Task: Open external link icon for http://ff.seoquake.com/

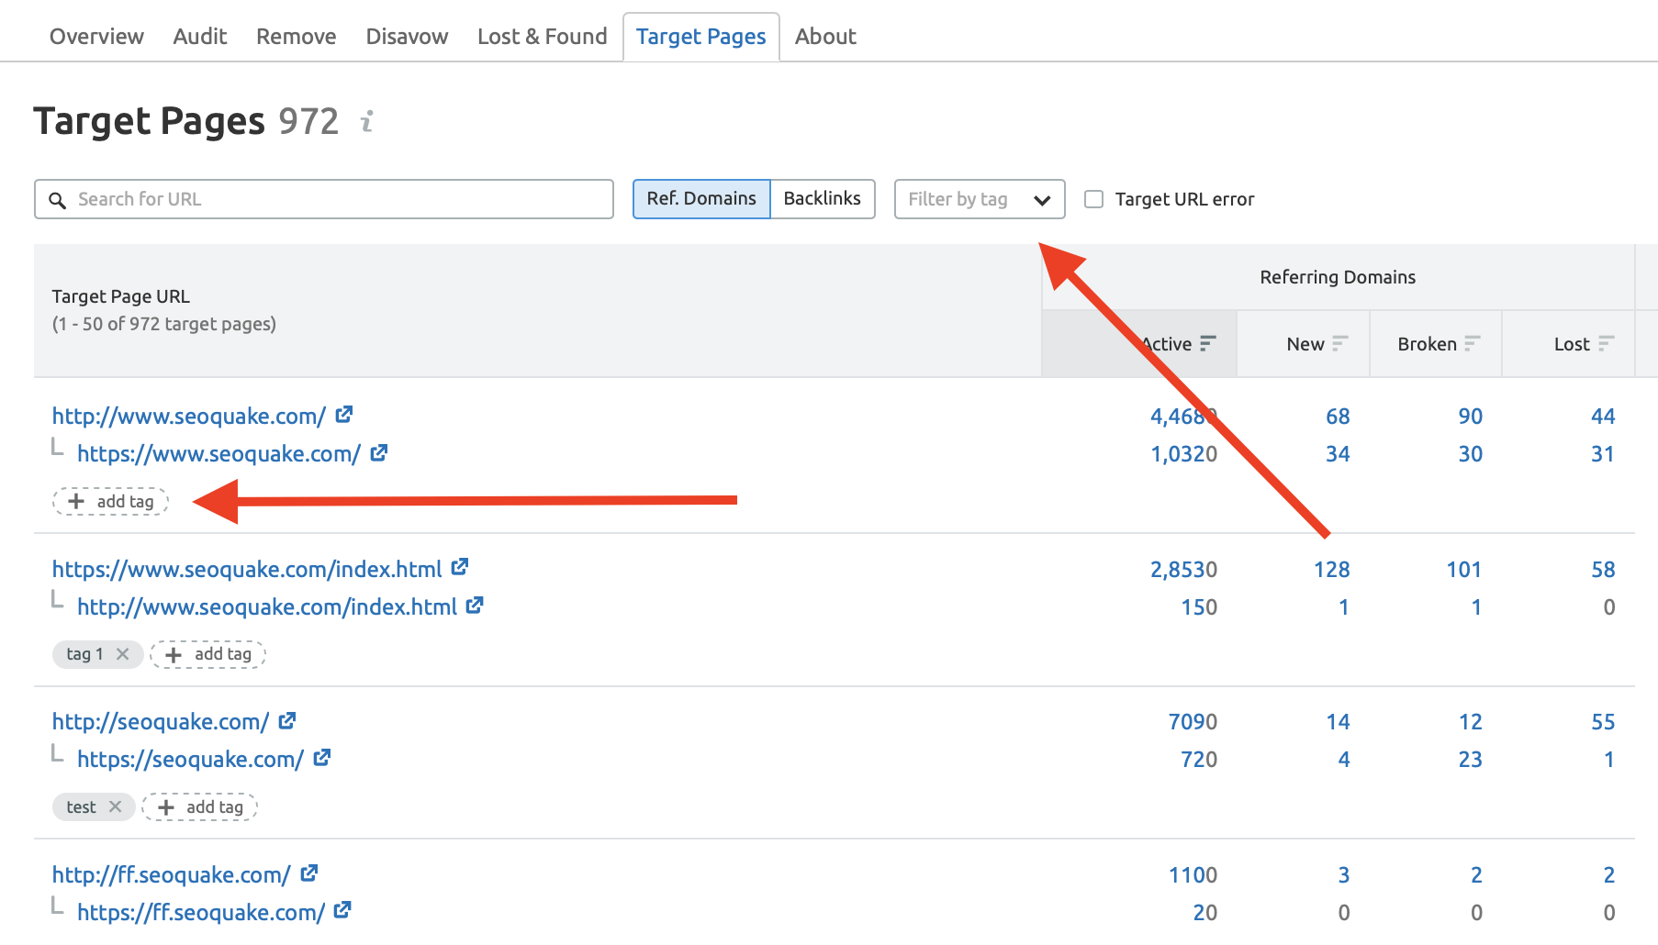Action: pos(309,873)
